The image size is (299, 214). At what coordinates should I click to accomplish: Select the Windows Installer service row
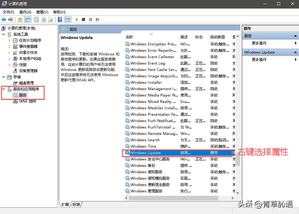point(180,82)
